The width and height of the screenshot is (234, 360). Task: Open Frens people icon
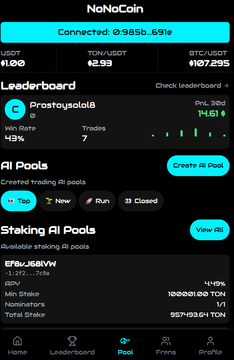(x=166, y=341)
